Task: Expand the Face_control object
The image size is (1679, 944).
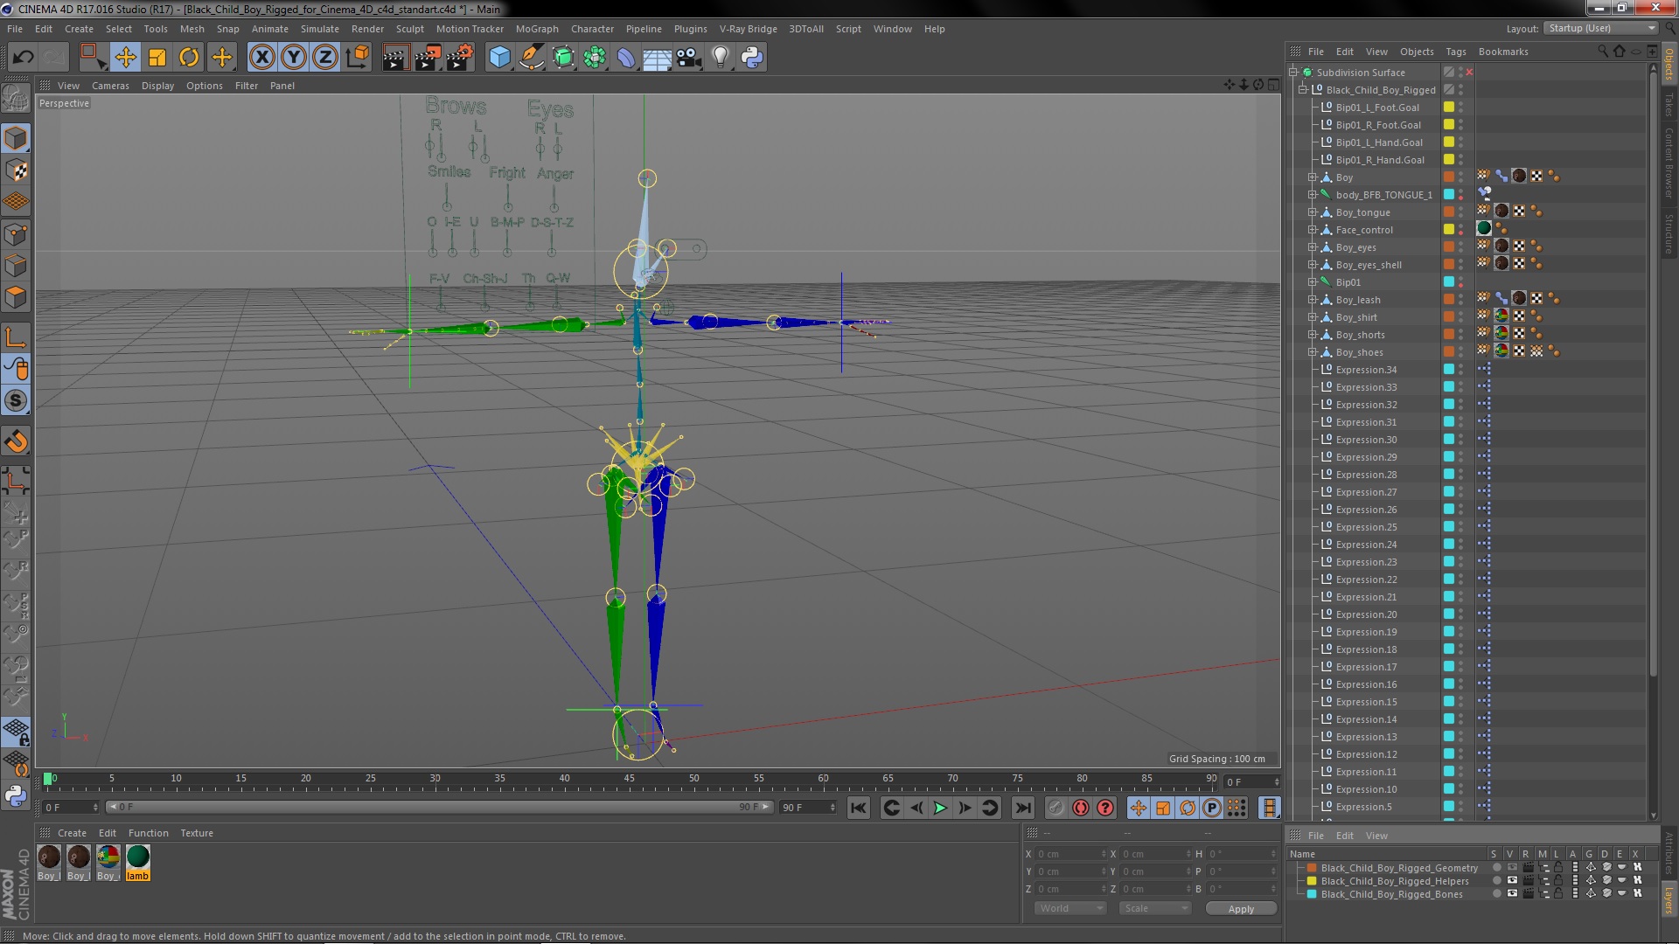Action: (1312, 230)
